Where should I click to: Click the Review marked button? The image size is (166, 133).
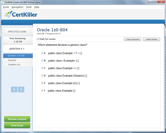coord(17,119)
